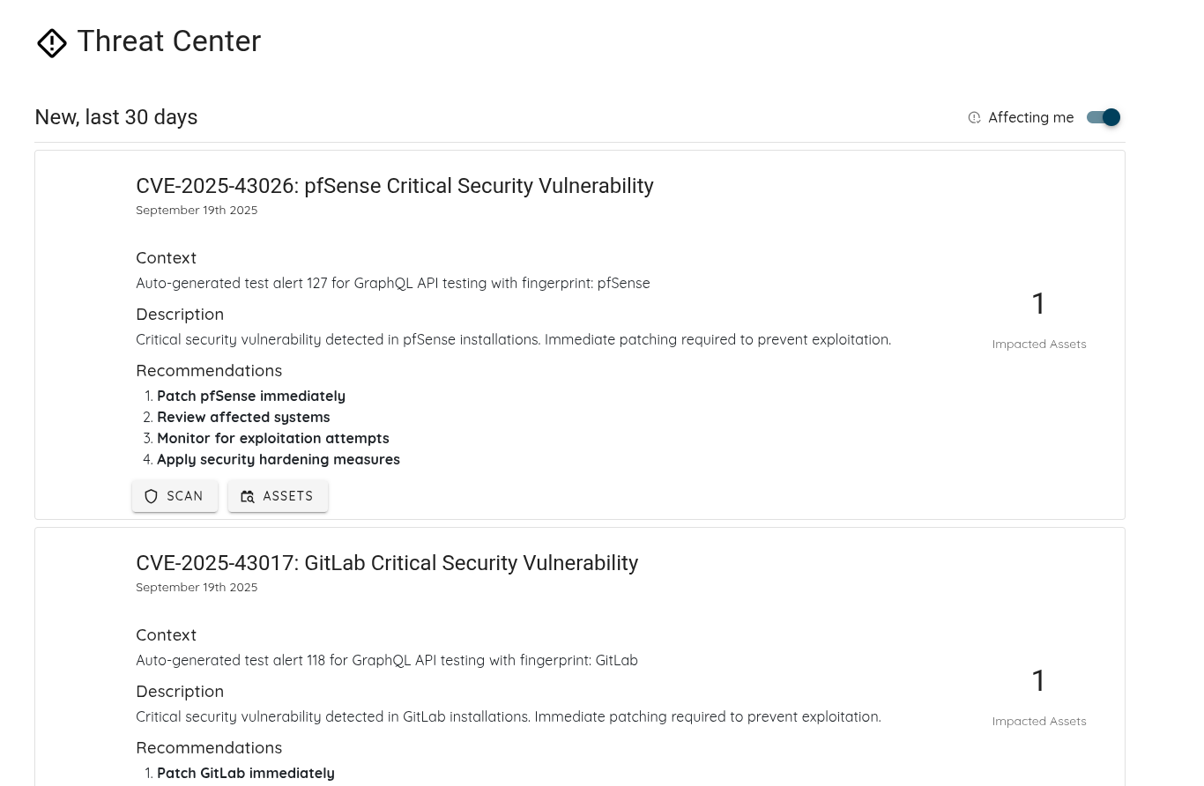The image size is (1204, 786).
Task: Open ASSETS for the pfSense vulnerability
Action: 278,496
